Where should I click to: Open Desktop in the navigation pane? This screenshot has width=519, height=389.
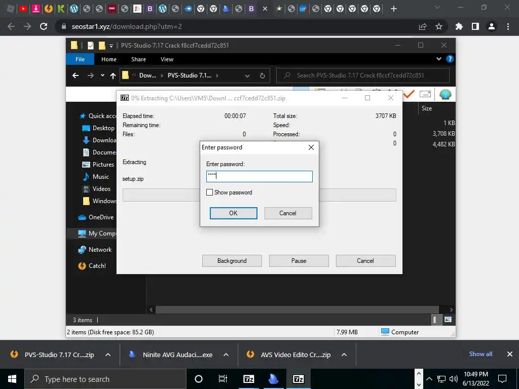pos(99,128)
